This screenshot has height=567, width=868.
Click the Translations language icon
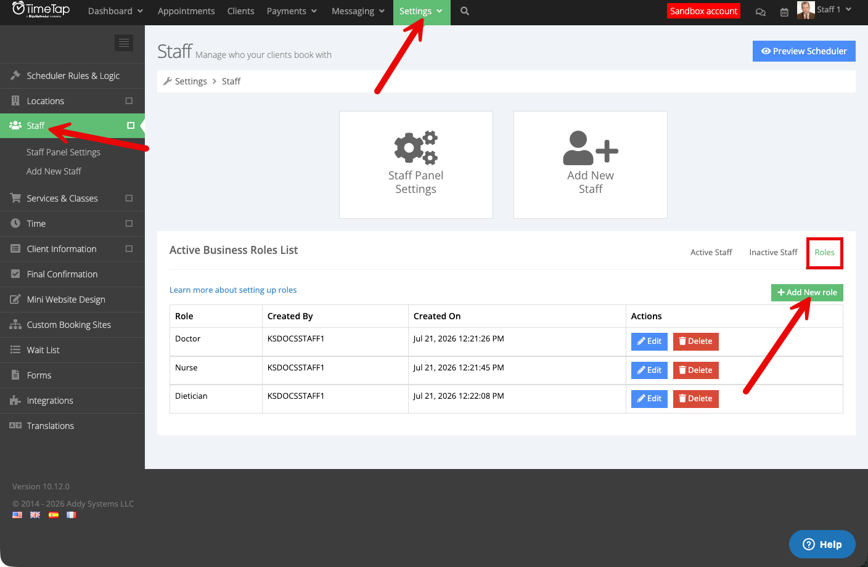tap(15, 425)
